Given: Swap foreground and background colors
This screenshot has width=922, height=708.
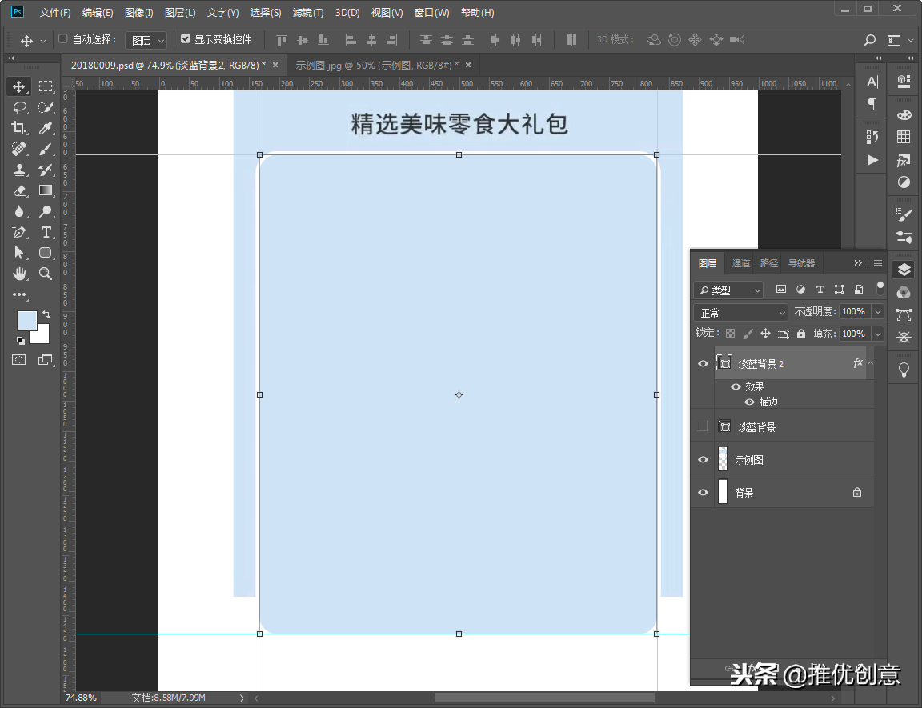Looking at the screenshot, I should tap(46, 314).
